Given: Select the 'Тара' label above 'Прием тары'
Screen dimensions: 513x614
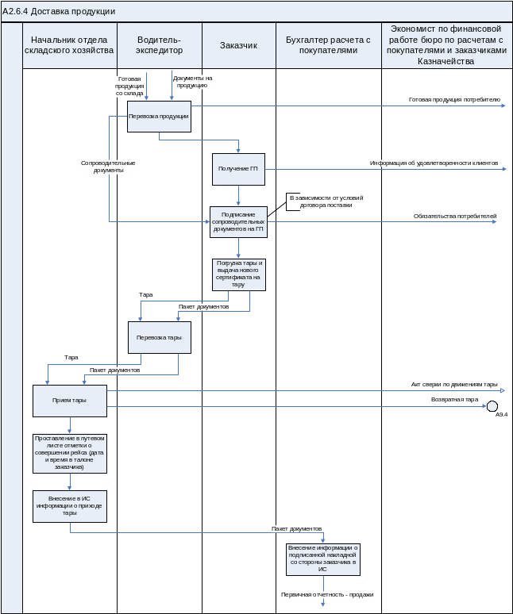Looking at the screenshot, I should click(71, 358).
